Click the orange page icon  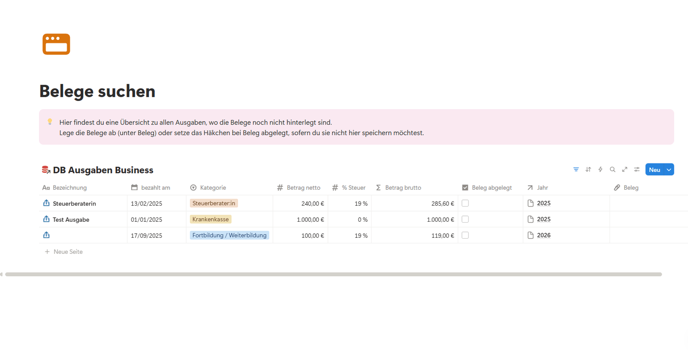tap(56, 44)
